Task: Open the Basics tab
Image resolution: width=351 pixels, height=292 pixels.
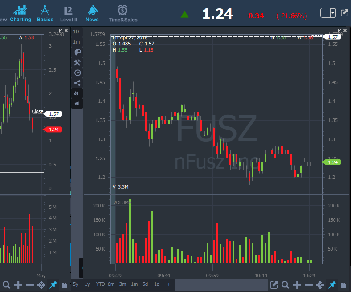Action: point(45,13)
